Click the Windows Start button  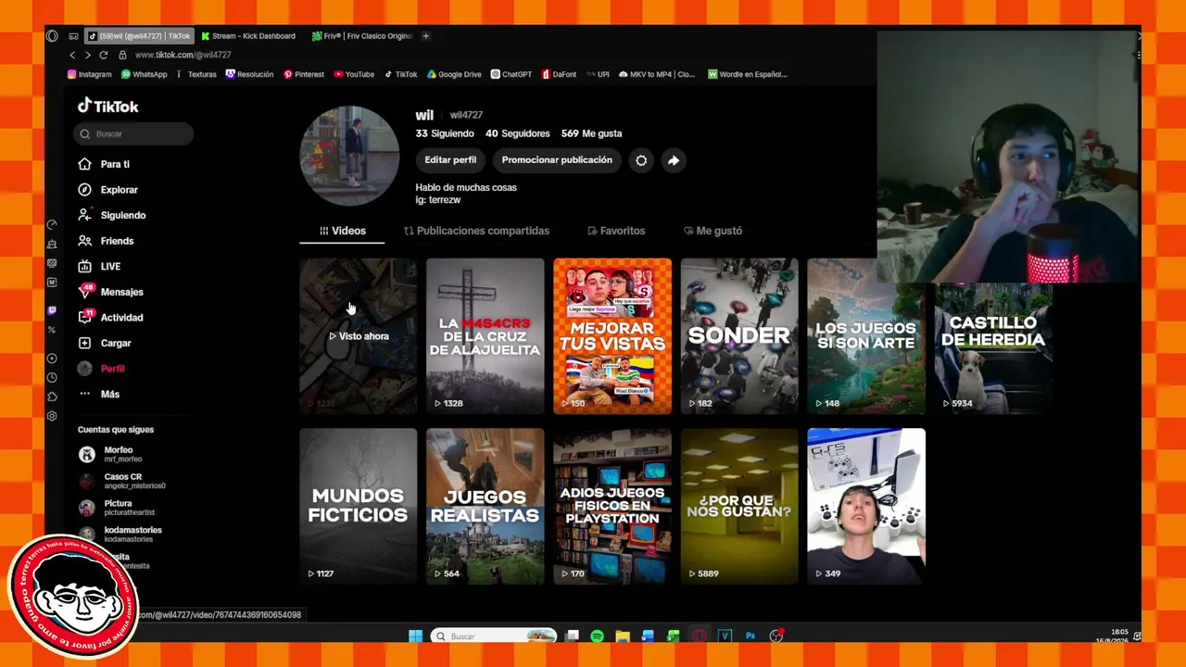[x=415, y=636]
